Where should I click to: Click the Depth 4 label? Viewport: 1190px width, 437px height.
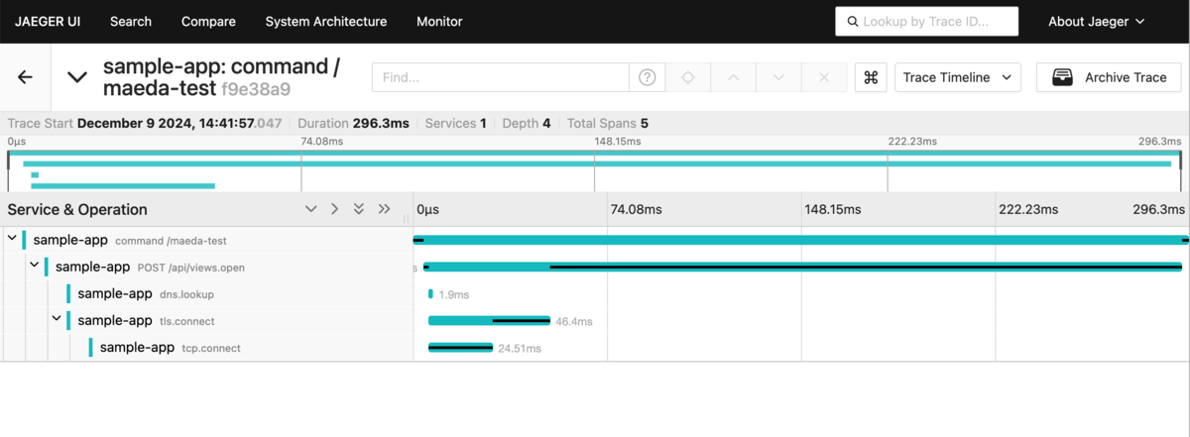(x=529, y=124)
